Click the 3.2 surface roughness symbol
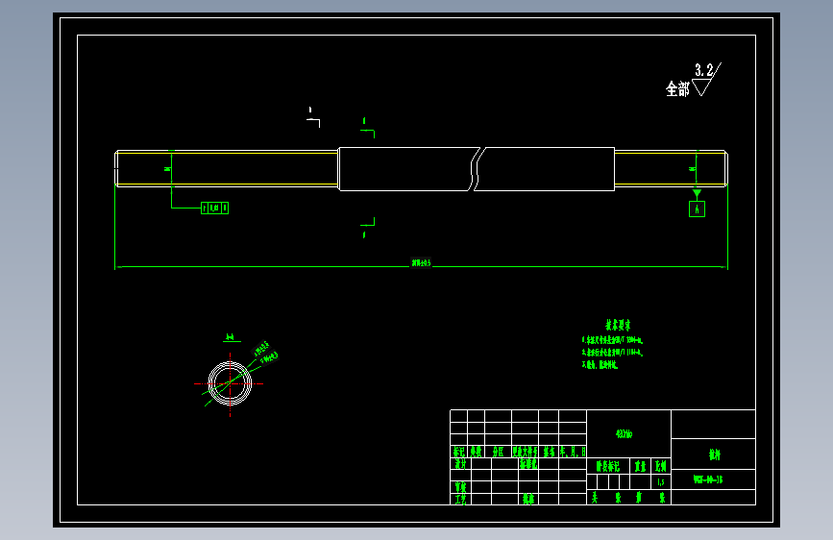Image resolution: width=833 pixels, height=540 pixels. point(707,79)
